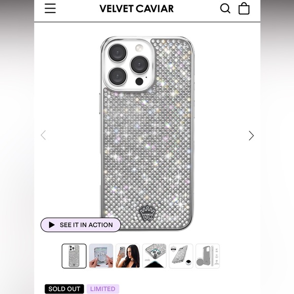Go to next product image arrow
Screen dimensions: 294x294
(251, 135)
